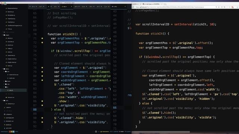Click the magnifier icon in browser address bar
The height and width of the screenshot is (134, 239).
(x=216, y=7)
